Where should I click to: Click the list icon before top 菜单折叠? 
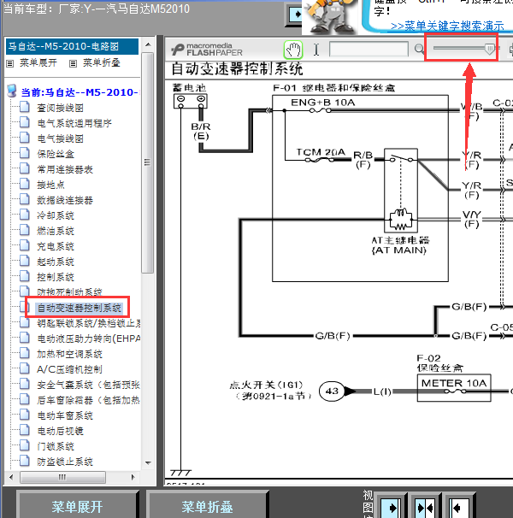click(x=73, y=63)
